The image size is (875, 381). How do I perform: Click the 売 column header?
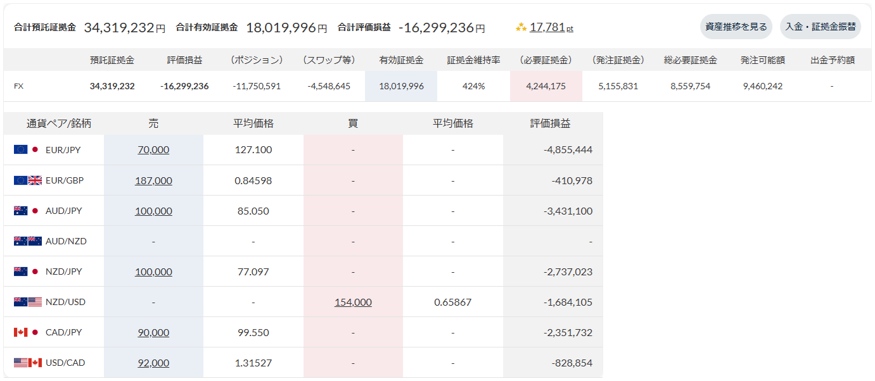point(153,123)
